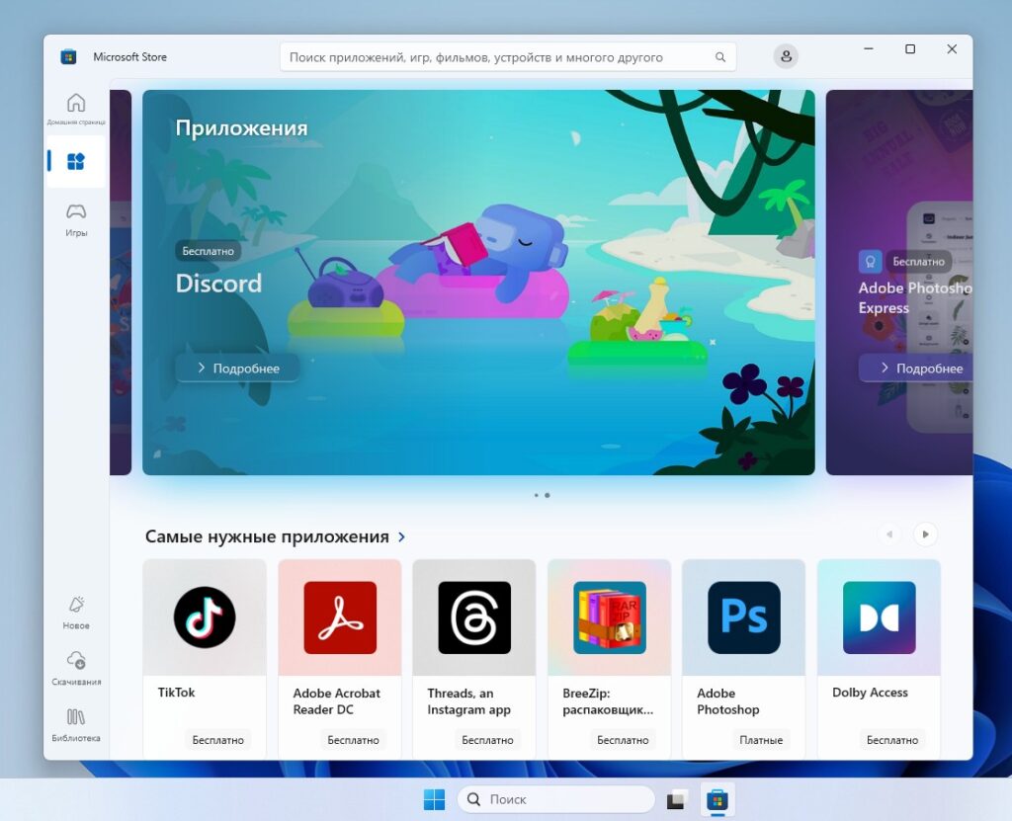Click the Adobe Photoshop Express badge icon
Viewport: 1012px width, 821px height.
tap(870, 262)
